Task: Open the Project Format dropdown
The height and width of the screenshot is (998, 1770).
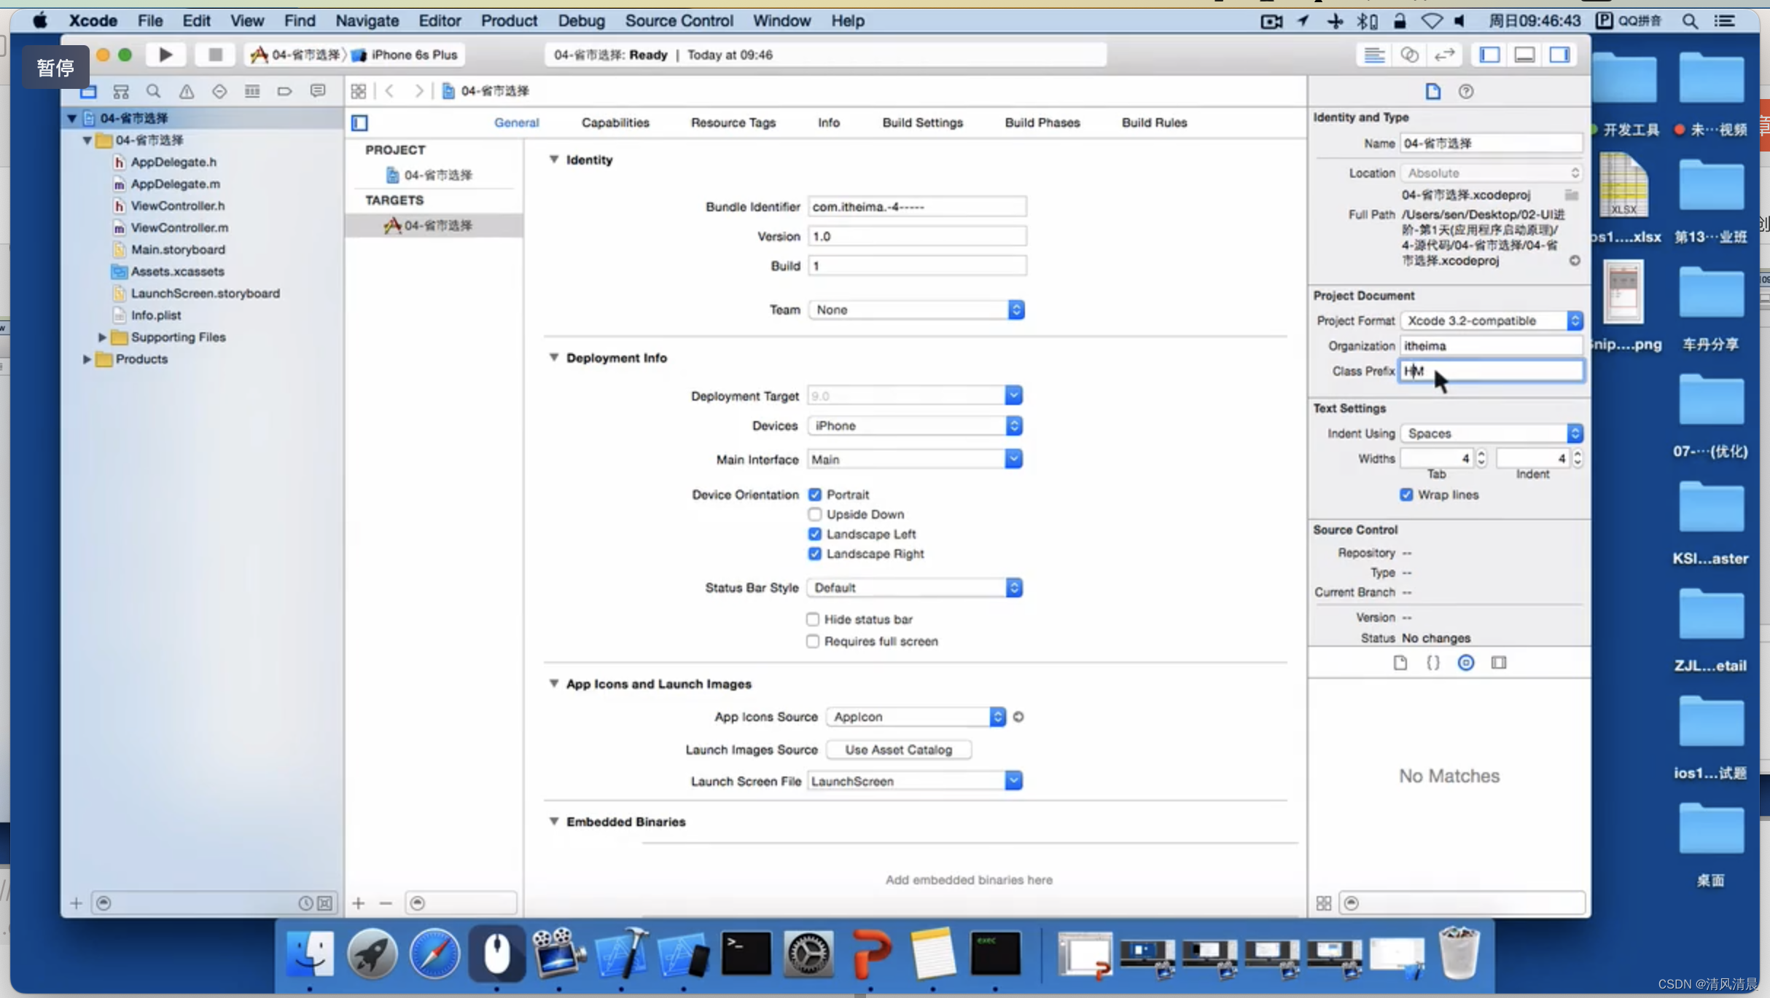Action: coord(1492,321)
